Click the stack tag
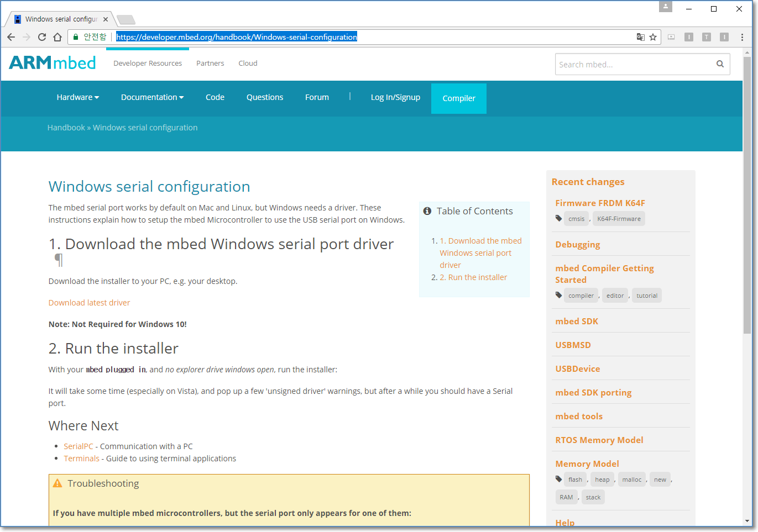The width and height of the screenshot is (758, 532). pos(593,497)
